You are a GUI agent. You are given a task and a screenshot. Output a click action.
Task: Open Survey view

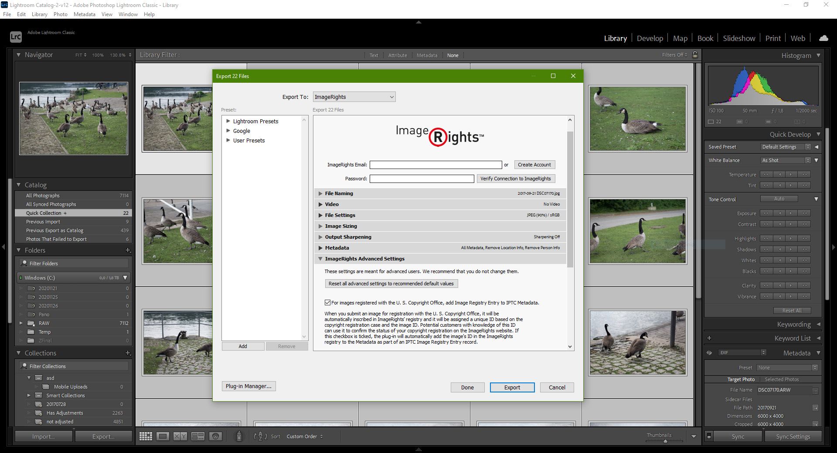click(198, 436)
